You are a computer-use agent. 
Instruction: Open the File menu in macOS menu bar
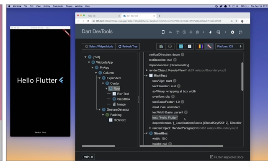point(26,6)
